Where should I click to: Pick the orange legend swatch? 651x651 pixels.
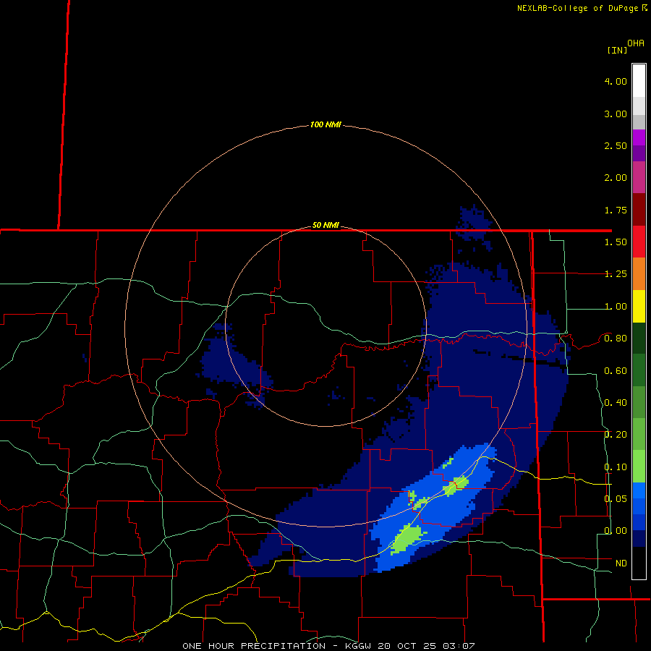pos(639,273)
